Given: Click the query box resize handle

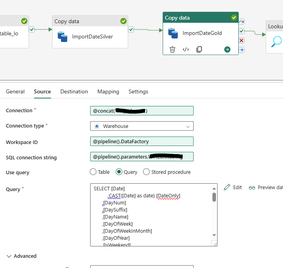Looking at the screenshot, I should (x=215, y=244).
